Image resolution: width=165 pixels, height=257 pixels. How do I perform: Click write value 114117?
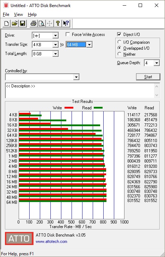pyautogui.click(x=134, y=115)
